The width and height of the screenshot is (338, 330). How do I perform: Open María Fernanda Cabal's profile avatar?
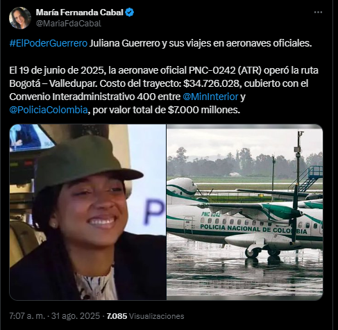click(20, 18)
